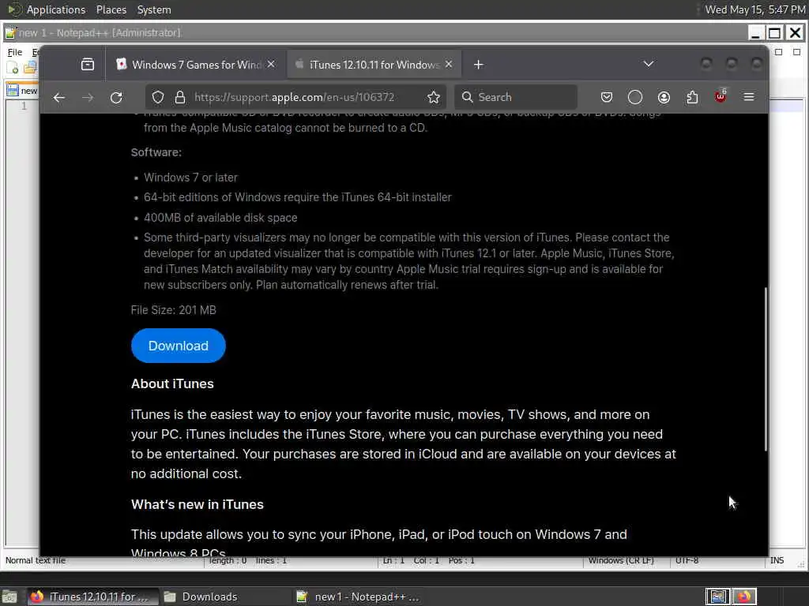Open the System menu in top panel
This screenshot has height=606, width=809.
(x=154, y=9)
